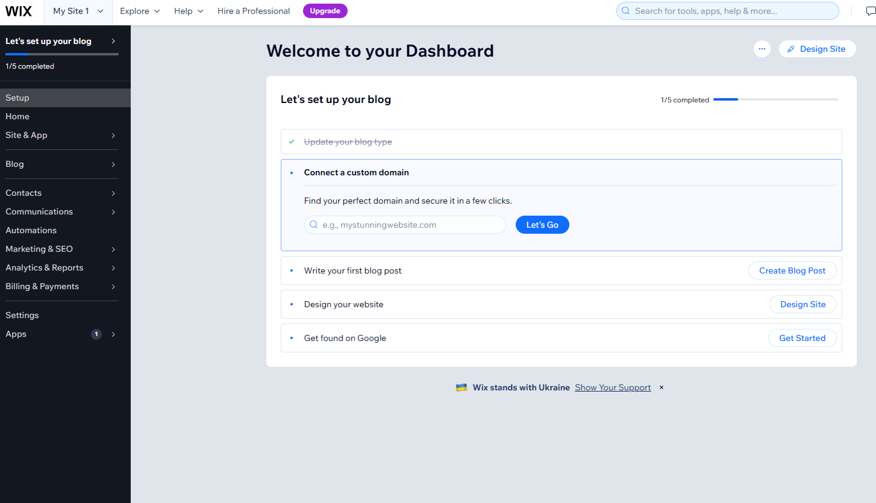876x503 pixels.
Task: Click Design Site in the Design your website row
Action: coord(803,304)
